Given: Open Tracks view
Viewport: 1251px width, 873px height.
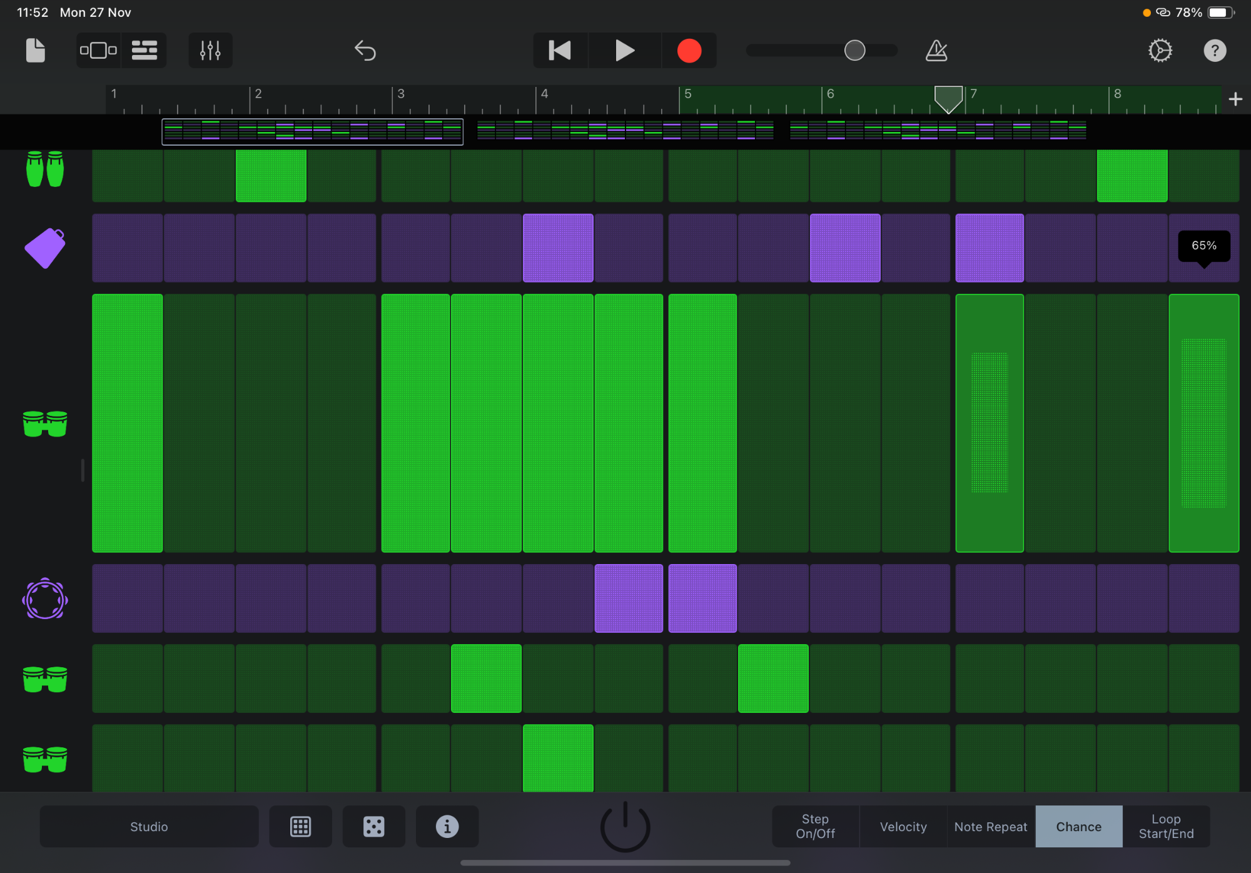Looking at the screenshot, I should (144, 50).
